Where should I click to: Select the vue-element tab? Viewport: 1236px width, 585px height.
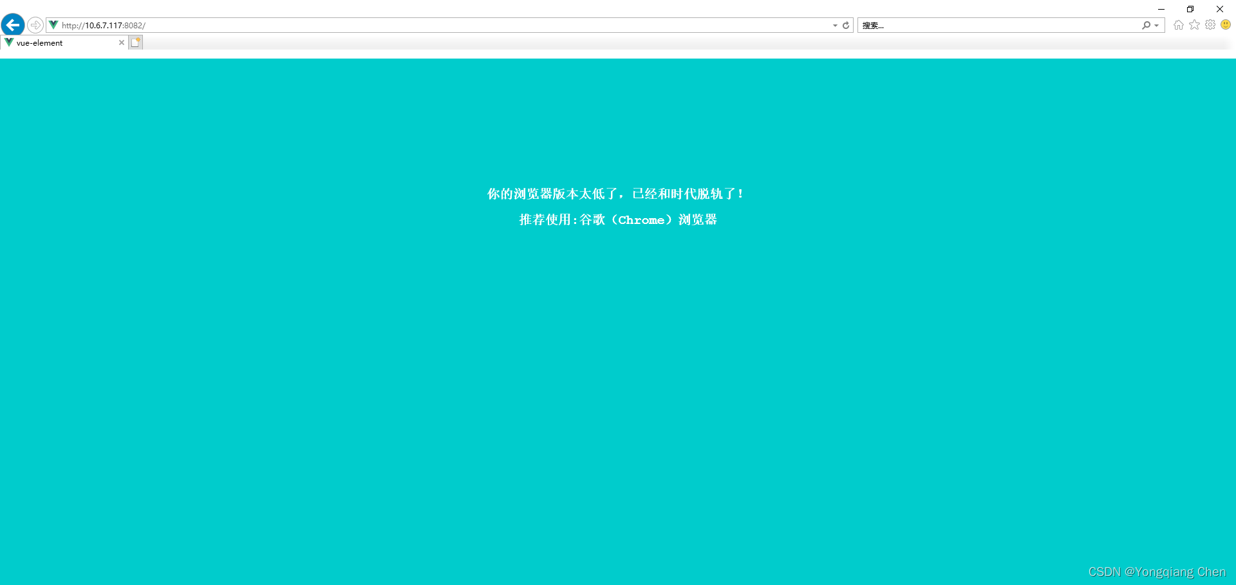click(x=63, y=42)
